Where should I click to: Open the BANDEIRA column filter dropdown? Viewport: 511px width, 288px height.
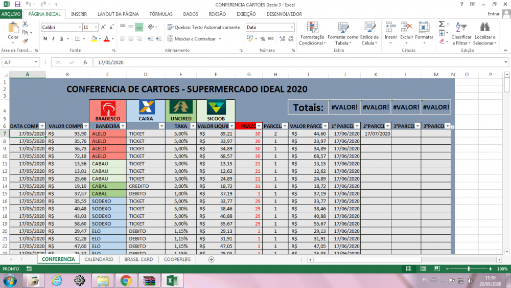[121, 126]
